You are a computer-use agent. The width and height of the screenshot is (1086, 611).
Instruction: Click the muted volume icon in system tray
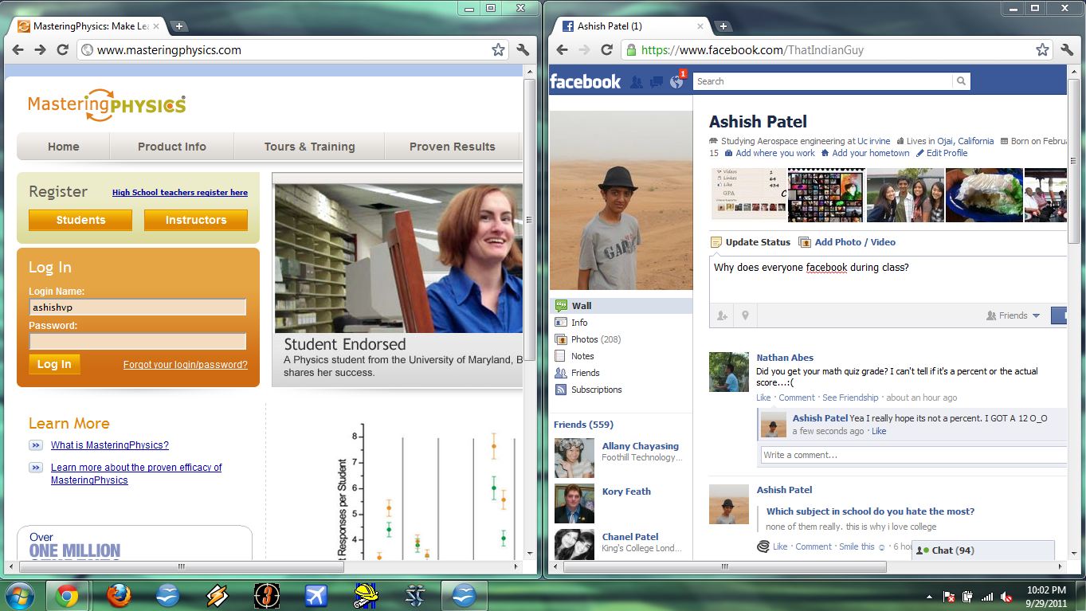(x=1007, y=596)
